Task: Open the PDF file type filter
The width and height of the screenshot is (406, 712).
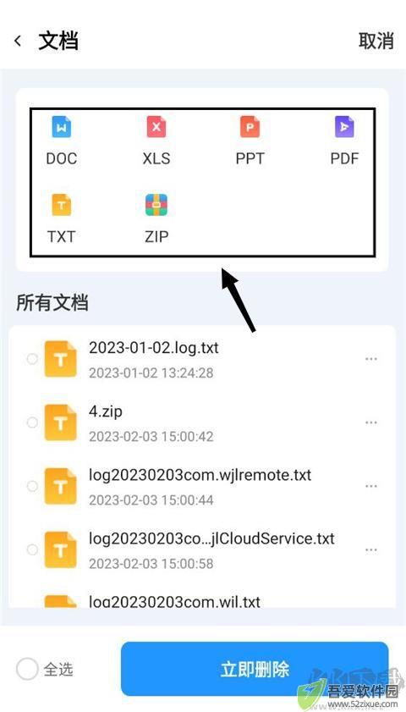Action: click(x=344, y=141)
